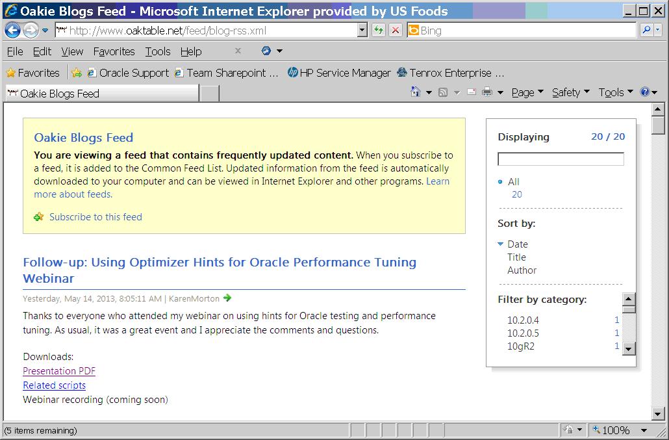Click the security lock icon in status bar
669x440 pixels.
point(568,430)
